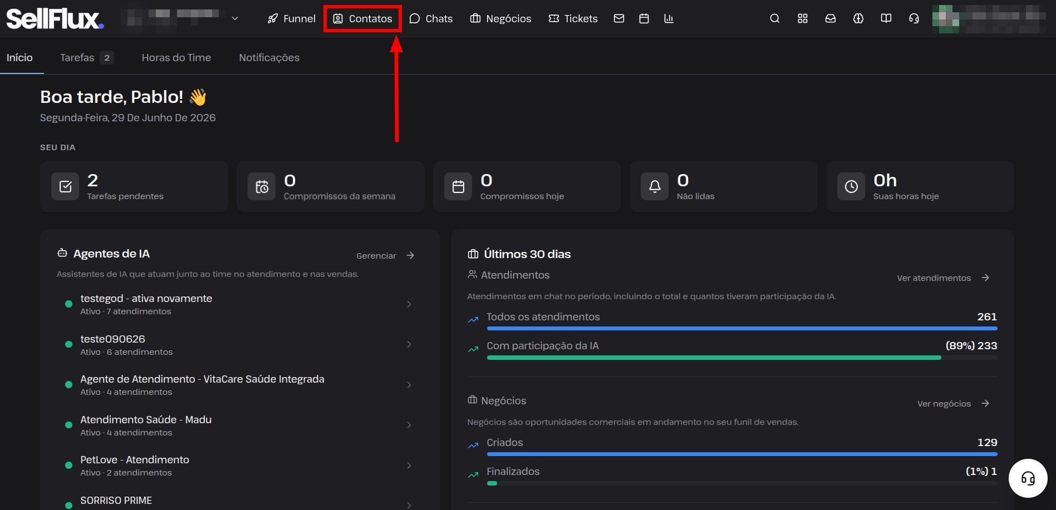Screen dimensions: 1056x510
Task: Open the apps grid icon
Action: tap(802, 18)
